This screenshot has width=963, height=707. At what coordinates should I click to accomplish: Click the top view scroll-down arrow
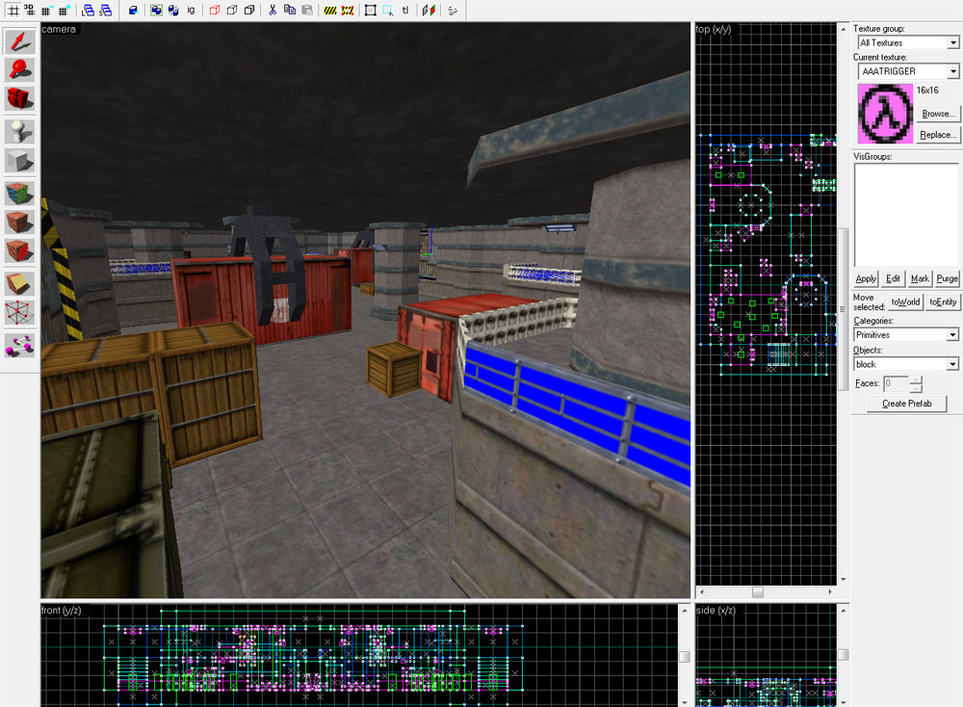point(844,579)
